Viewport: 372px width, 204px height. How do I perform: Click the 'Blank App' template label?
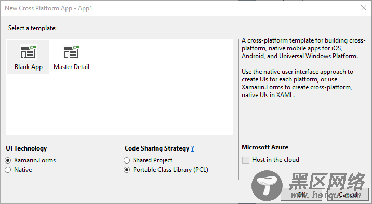click(x=29, y=67)
